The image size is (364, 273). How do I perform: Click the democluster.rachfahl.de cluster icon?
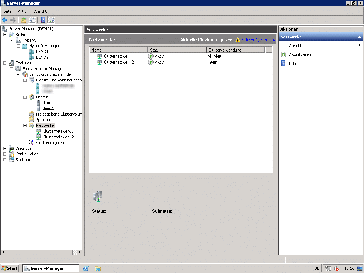tap(25, 74)
